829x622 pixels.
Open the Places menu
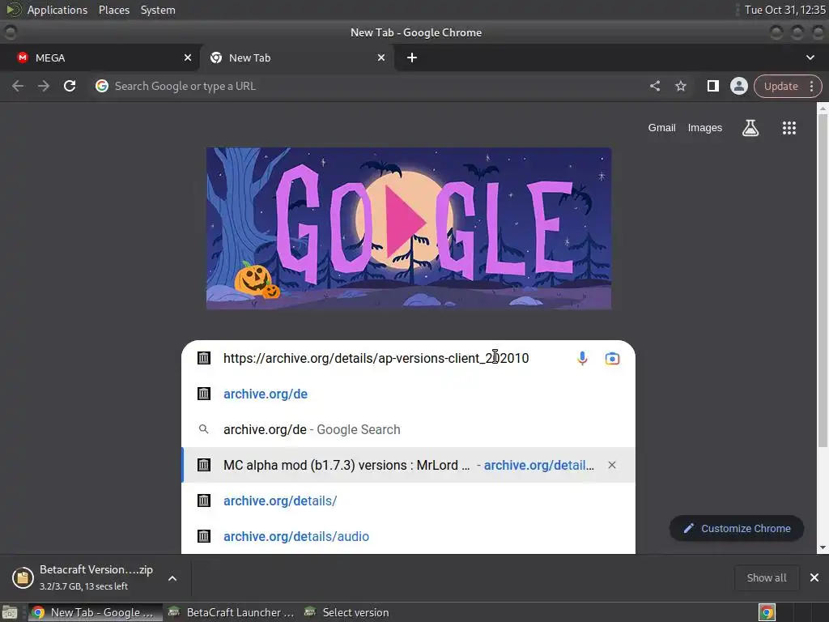(114, 10)
